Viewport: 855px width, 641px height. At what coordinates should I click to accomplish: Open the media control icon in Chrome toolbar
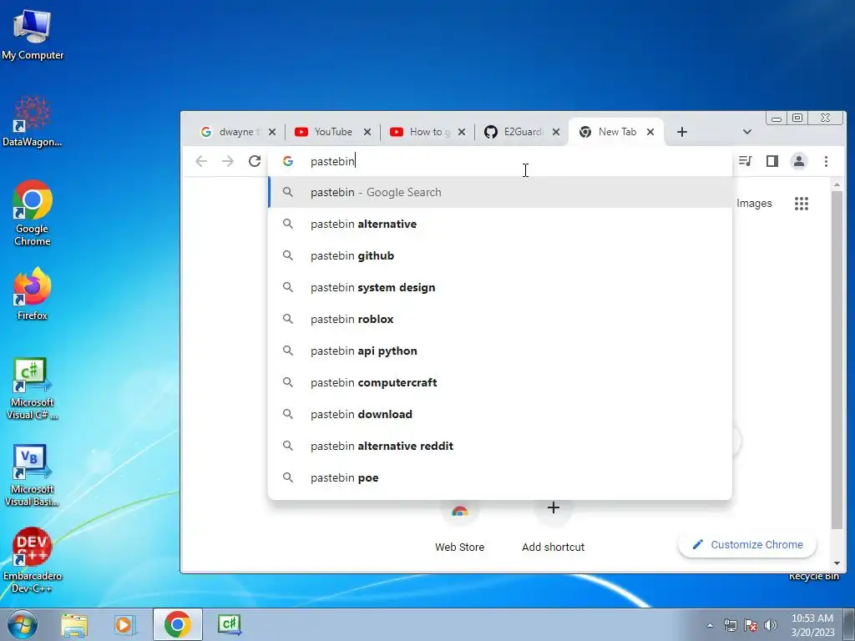tap(745, 161)
